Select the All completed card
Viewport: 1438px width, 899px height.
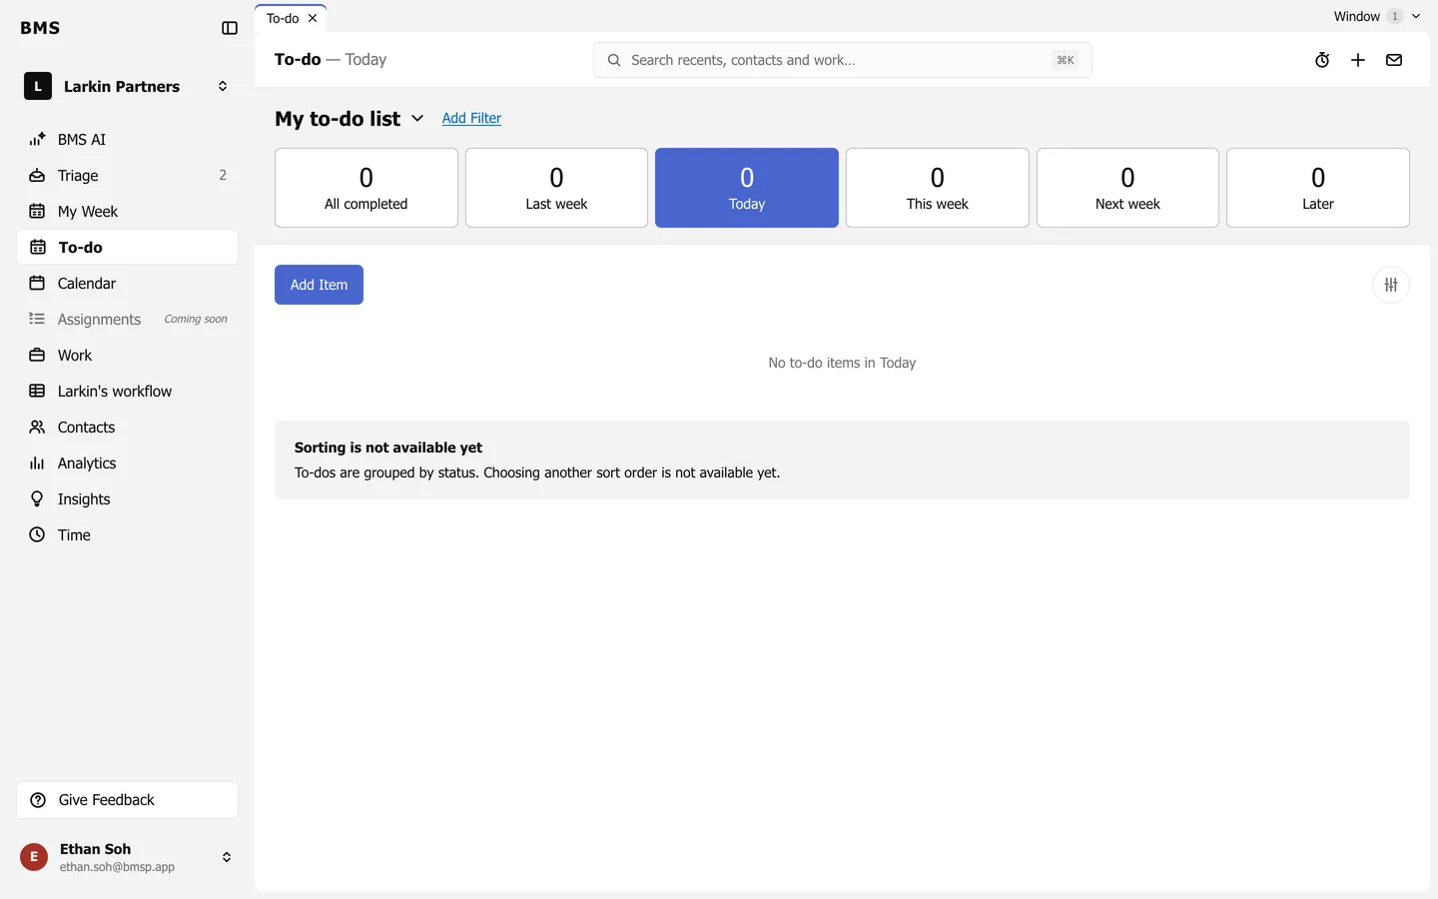tap(366, 188)
